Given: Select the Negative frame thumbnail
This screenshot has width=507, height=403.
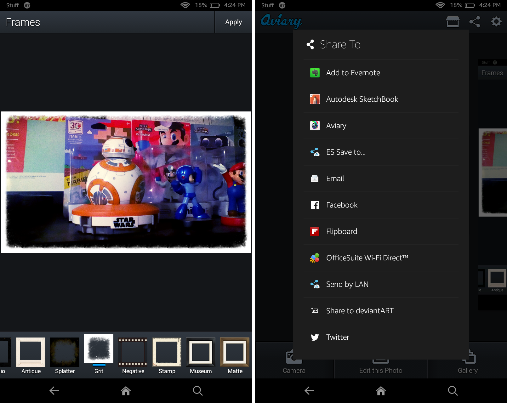Looking at the screenshot, I should click(133, 352).
